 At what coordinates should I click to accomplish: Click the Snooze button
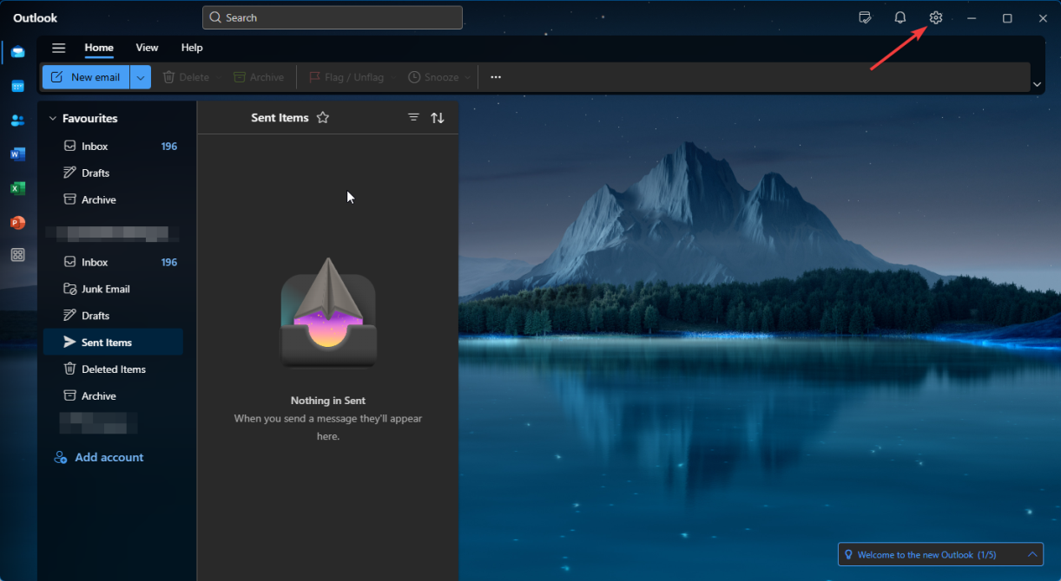[433, 77]
